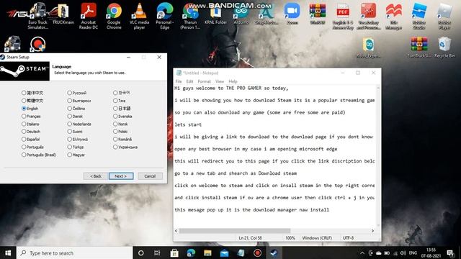The image size is (461, 259).
Task: Launch Roblox Player from the desktop
Action: coord(444,16)
